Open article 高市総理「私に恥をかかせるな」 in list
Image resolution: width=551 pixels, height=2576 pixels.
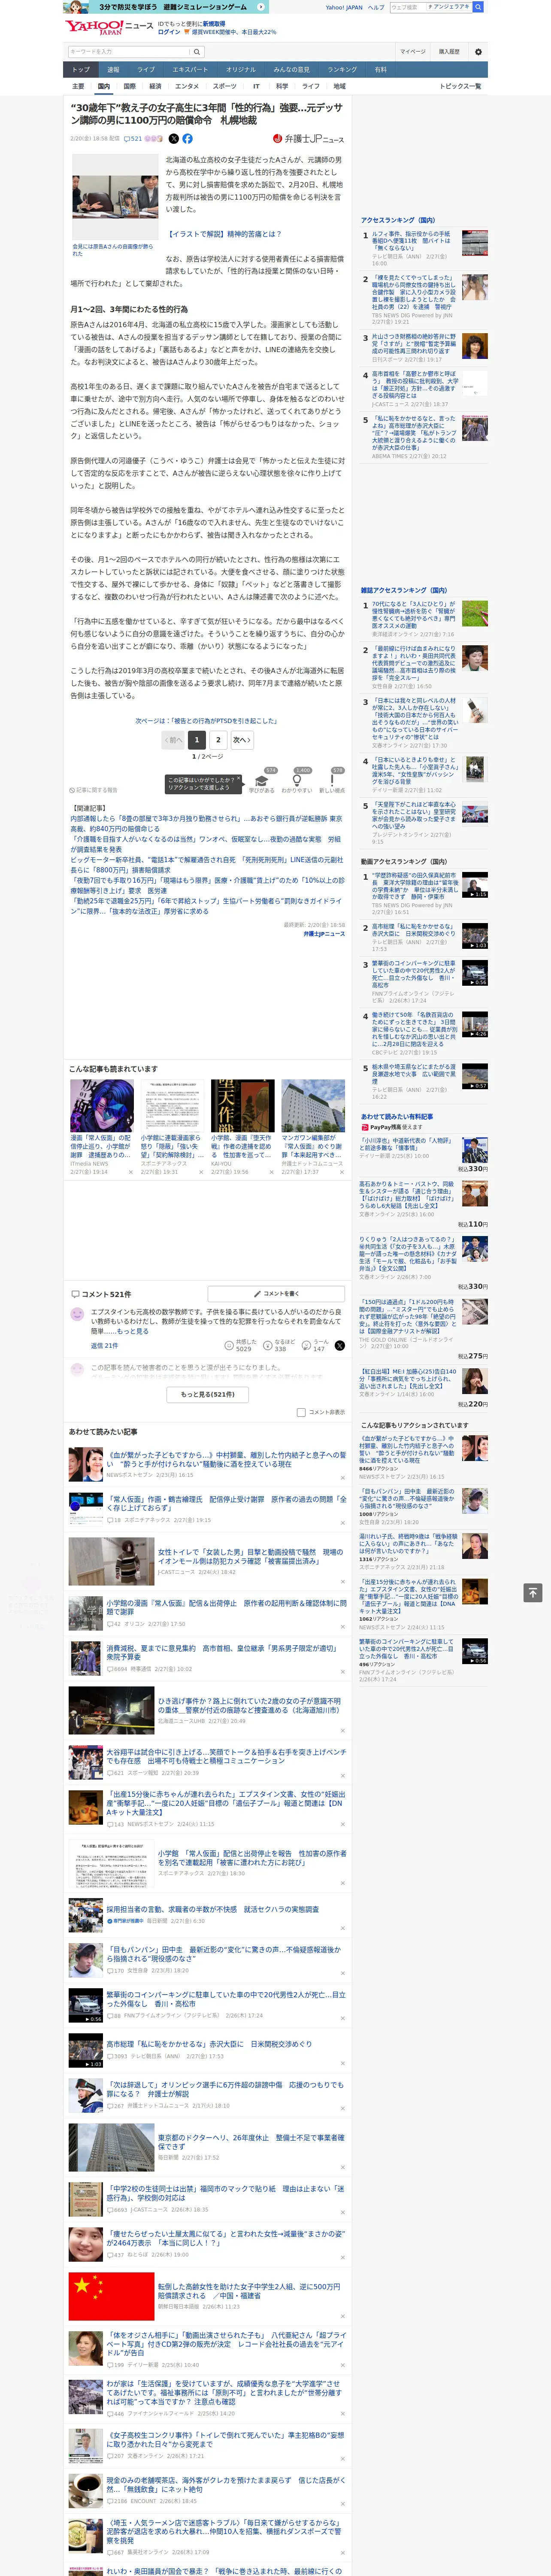point(209,2043)
